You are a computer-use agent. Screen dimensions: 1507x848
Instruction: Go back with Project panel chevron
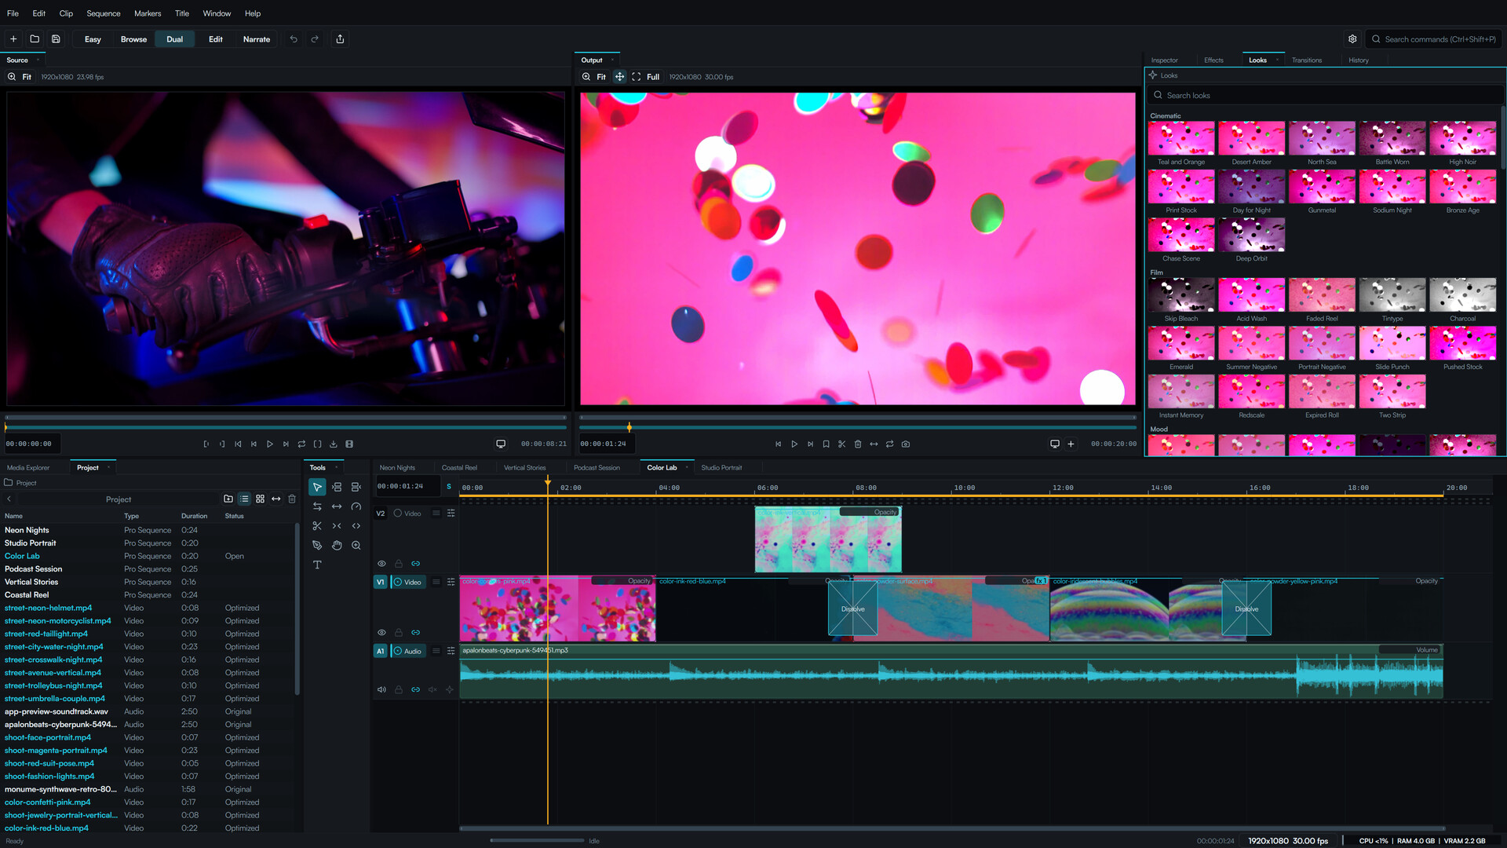pos(9,499)
